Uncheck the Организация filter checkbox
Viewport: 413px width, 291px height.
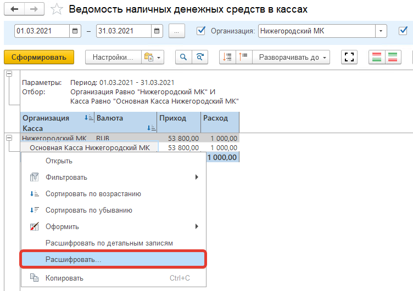tap(201, 31)
